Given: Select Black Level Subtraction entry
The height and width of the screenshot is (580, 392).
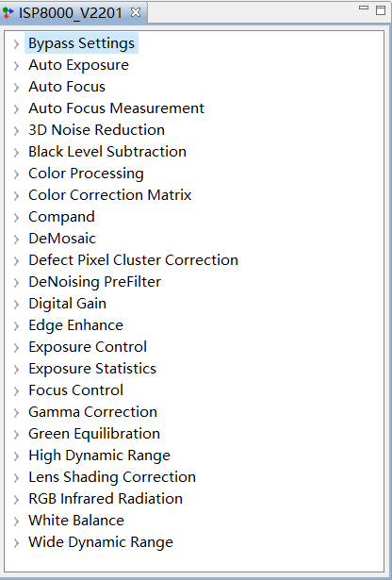Looking at the screenshot, I should tap(107, 152).
